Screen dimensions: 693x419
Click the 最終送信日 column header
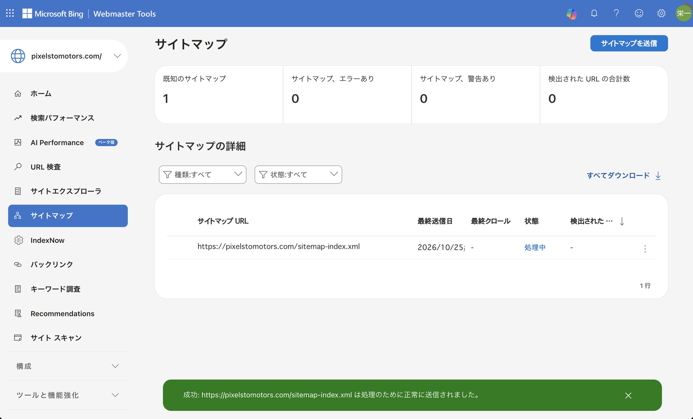tap(435, 221)
